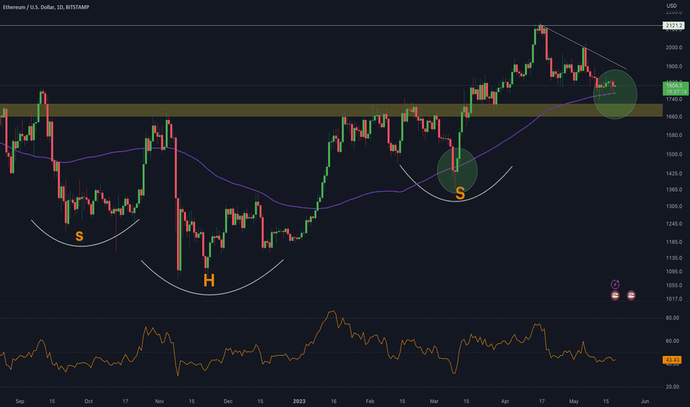This screenshot has width=690, height=407.
Task: Open the rightmost US flag economic event icon
Action: click(631, 295)
